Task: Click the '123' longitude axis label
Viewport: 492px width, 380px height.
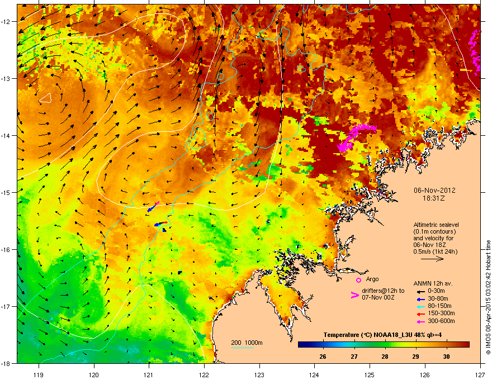Action: pyautogui.click(x=259, y=374)
